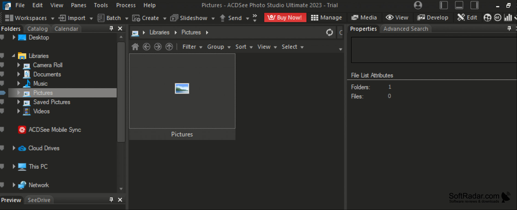Screen dimensions: 517x210
Task: Switch to the Calendar tab
Action: pyautogui.click(x=66, y=29)
